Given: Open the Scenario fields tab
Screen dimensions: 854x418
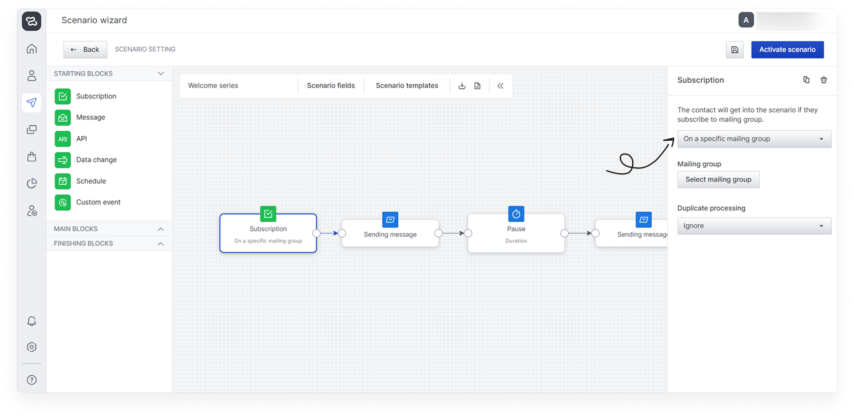Looking at the screenshot, I should click(x=331, y=86).
